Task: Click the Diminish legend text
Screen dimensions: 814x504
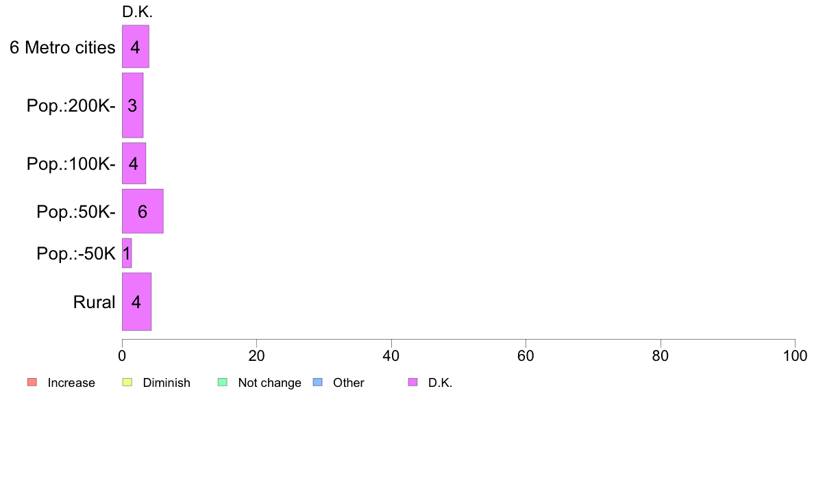Action: point(166,383)
